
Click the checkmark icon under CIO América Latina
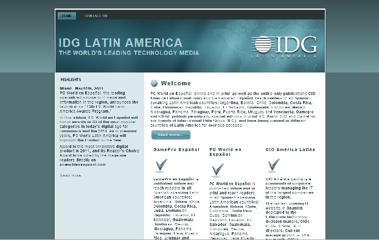[x=274, y=166]
